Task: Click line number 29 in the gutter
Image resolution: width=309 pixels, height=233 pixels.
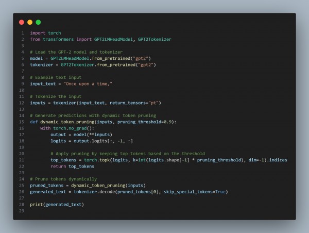Action: (x=22, y=211)
